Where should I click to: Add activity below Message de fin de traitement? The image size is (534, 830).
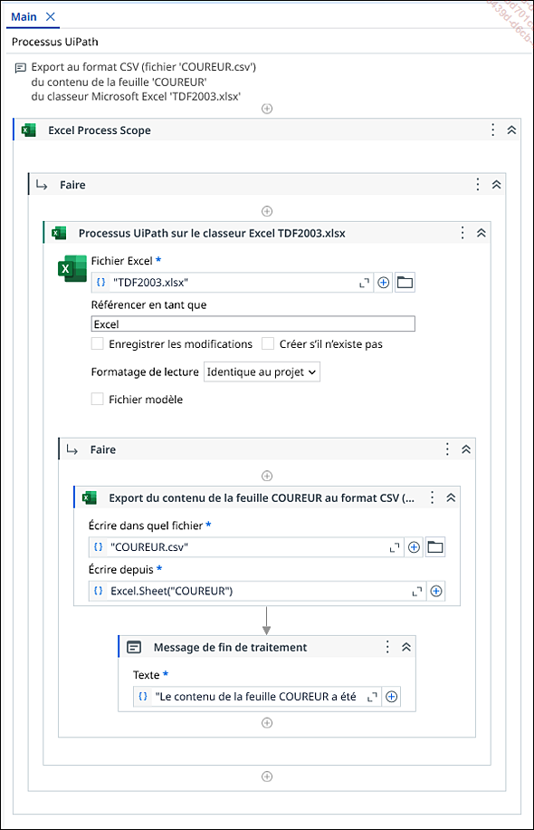[267, 722]
